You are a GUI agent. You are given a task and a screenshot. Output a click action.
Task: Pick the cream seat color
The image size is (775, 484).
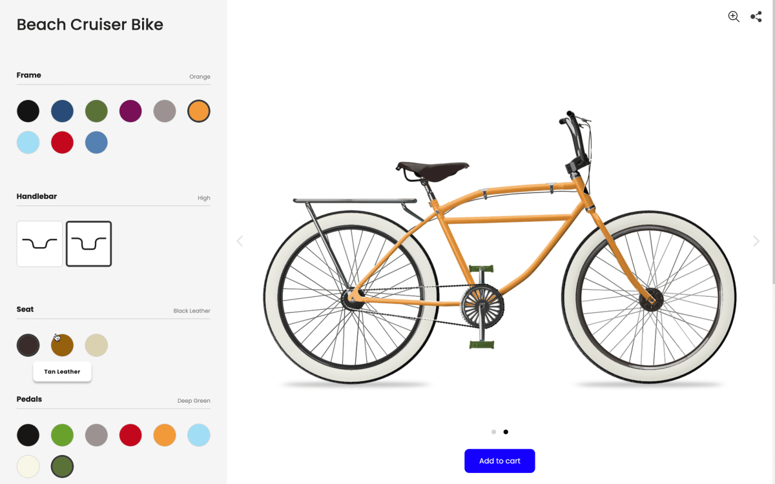pyautogui.click(x=96, y=345)
